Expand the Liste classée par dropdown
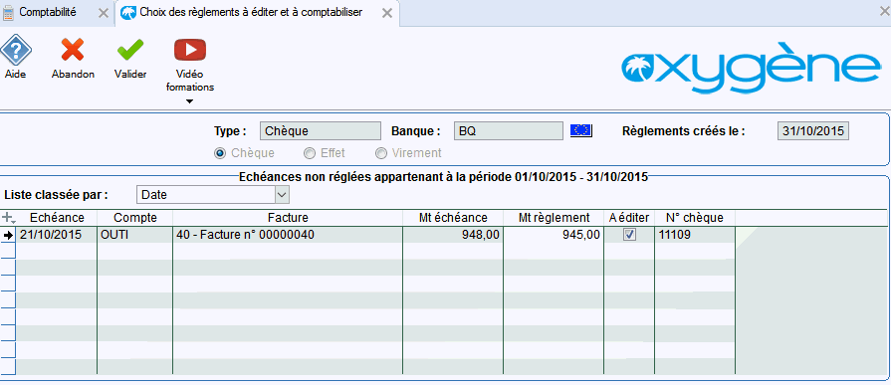Viewport: 891px width, 385px height. pyautogui.click(x=282, y=195)
